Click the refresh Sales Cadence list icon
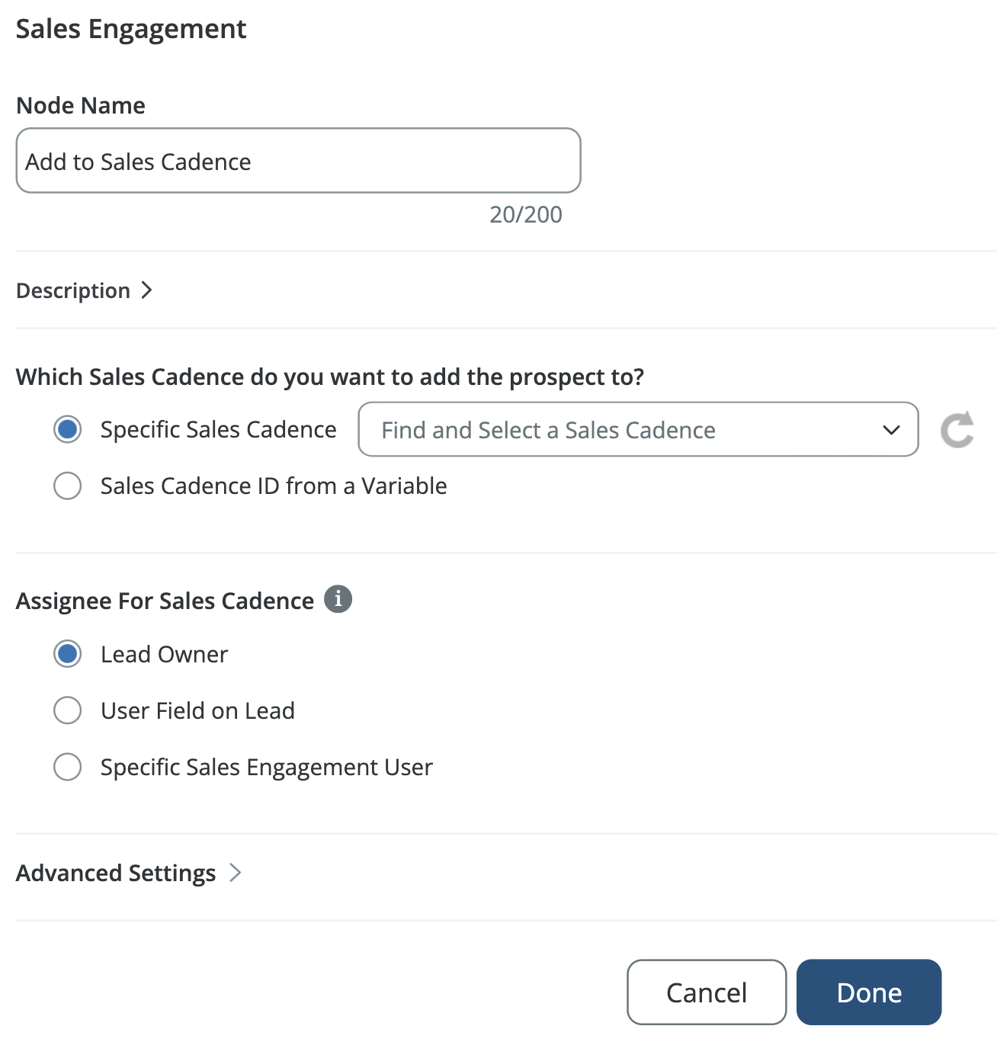The width and height of the screenshot is (997, 1058). [x=957, y=429]
